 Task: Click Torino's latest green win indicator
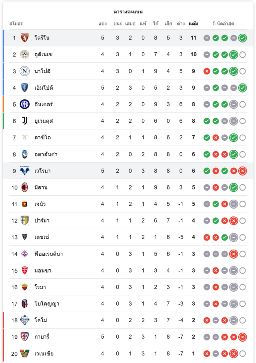pyautogui.click(x=243, y=38)
